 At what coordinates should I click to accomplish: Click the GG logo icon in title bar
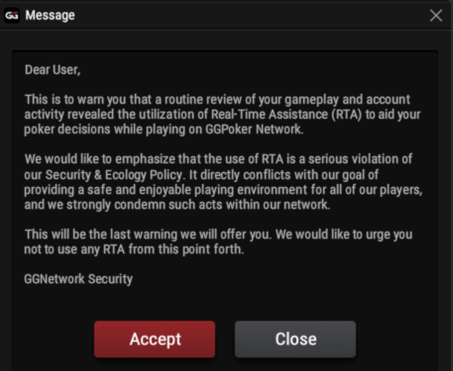[12, 15]
